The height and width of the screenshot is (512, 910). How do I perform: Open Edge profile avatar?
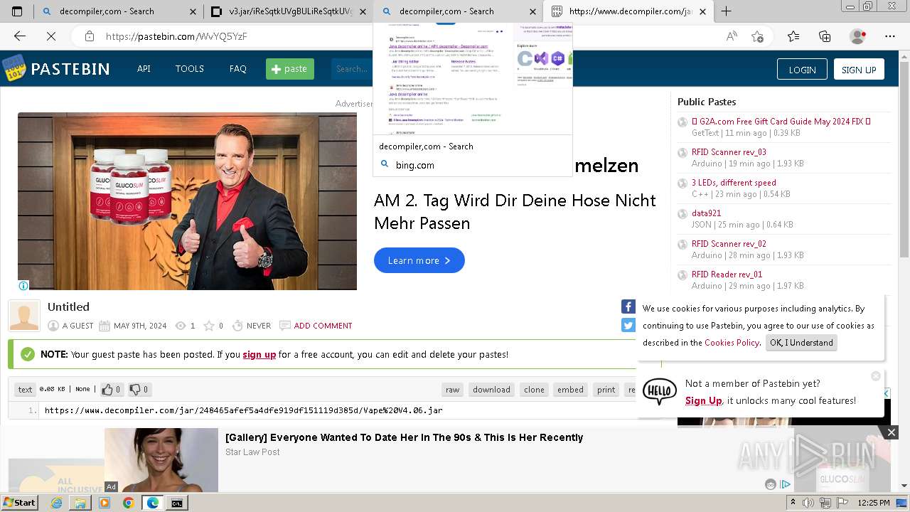(x=858, y=36)
